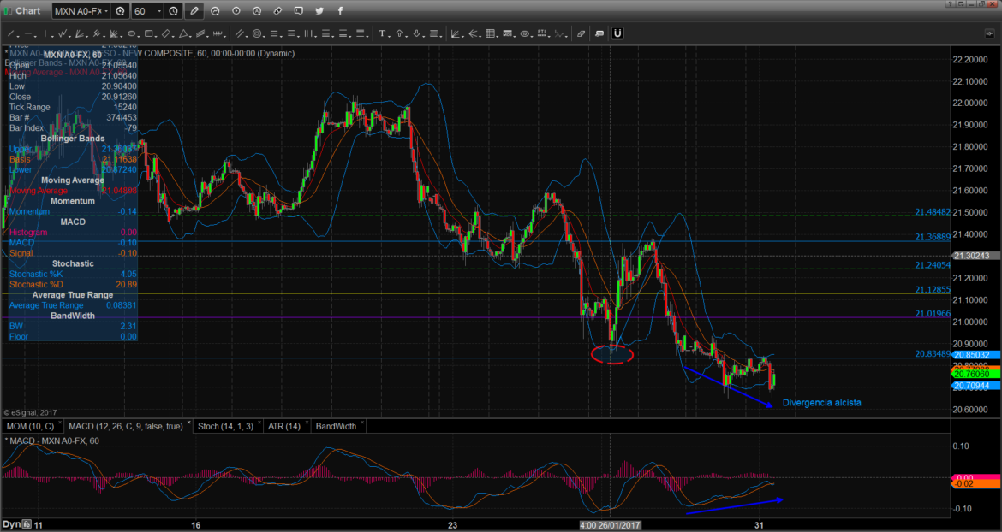Open the MXN A0-FX symbol dropdown arrow
This screenshot has width=1002, height=532.
tap(106, 11)
